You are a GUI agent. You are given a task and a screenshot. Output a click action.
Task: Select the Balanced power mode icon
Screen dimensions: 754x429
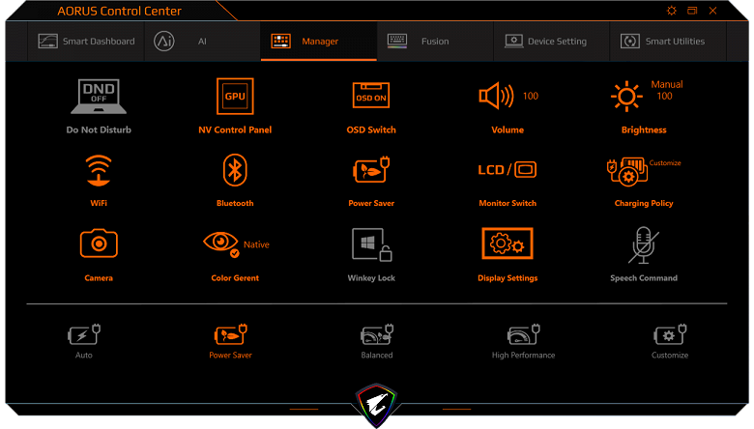(377, 334)
